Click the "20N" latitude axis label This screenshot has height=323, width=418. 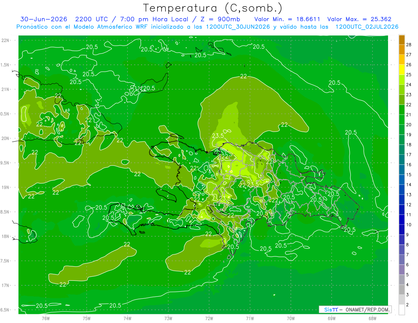tap(6, 138)
